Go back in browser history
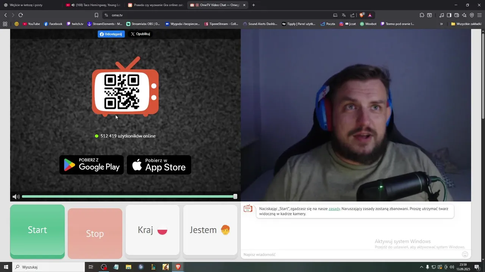The height and width of the screenshot is (272, 485). 5,15
